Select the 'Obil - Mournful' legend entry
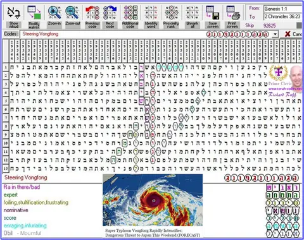Image resolution: width=304 pixels, height=240 pixels. pyautogui.click(x=22, y=233)
